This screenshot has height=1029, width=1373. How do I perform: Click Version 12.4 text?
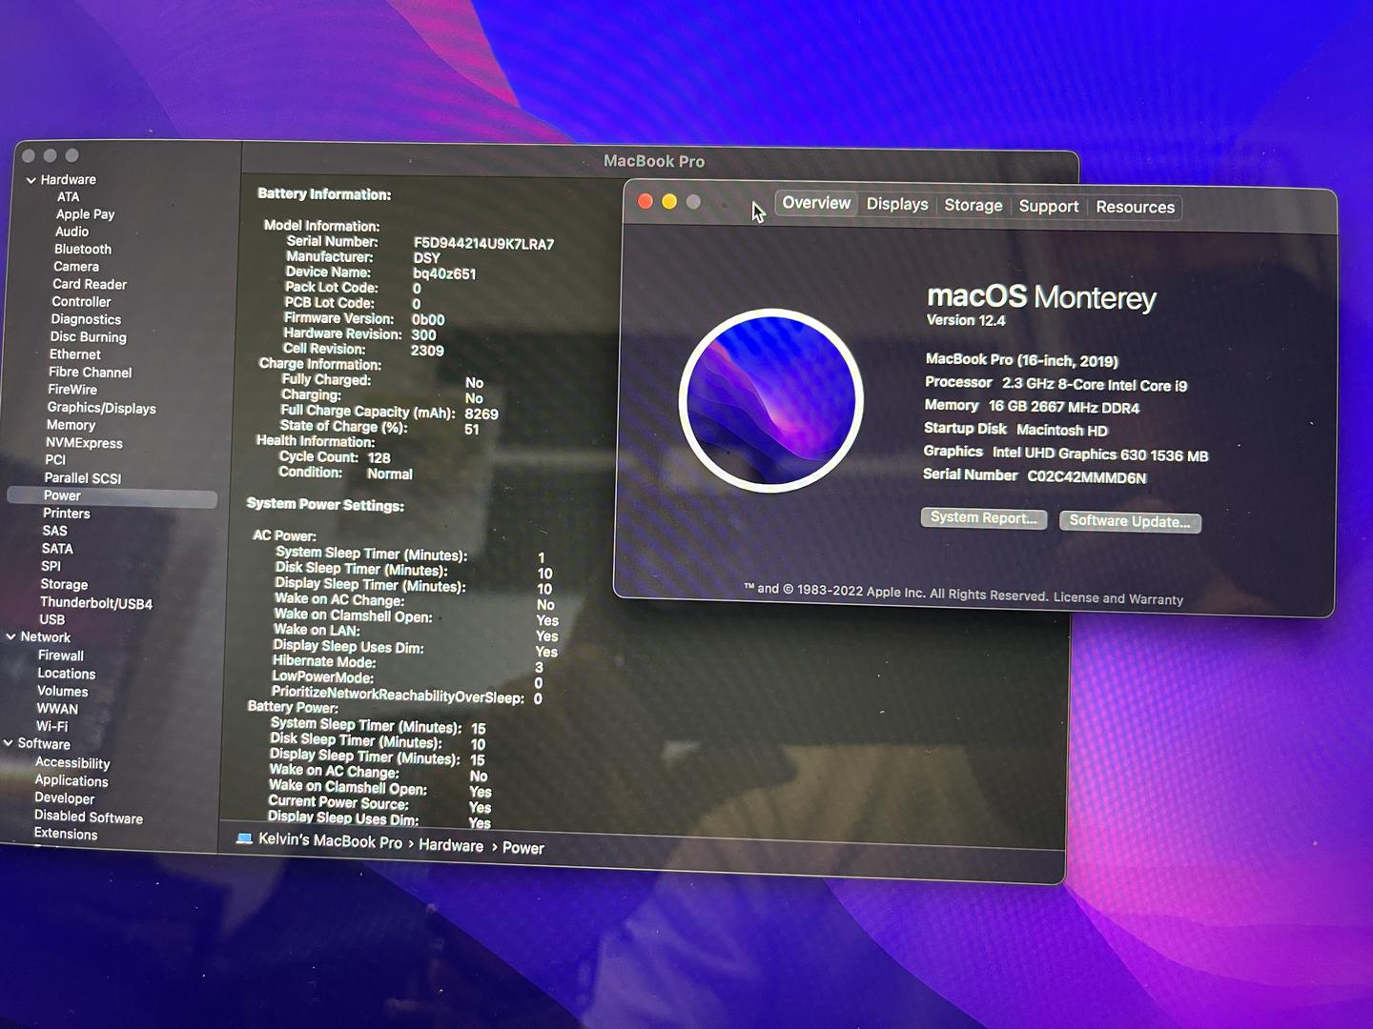pyautogui.click(x=966, y=320)
